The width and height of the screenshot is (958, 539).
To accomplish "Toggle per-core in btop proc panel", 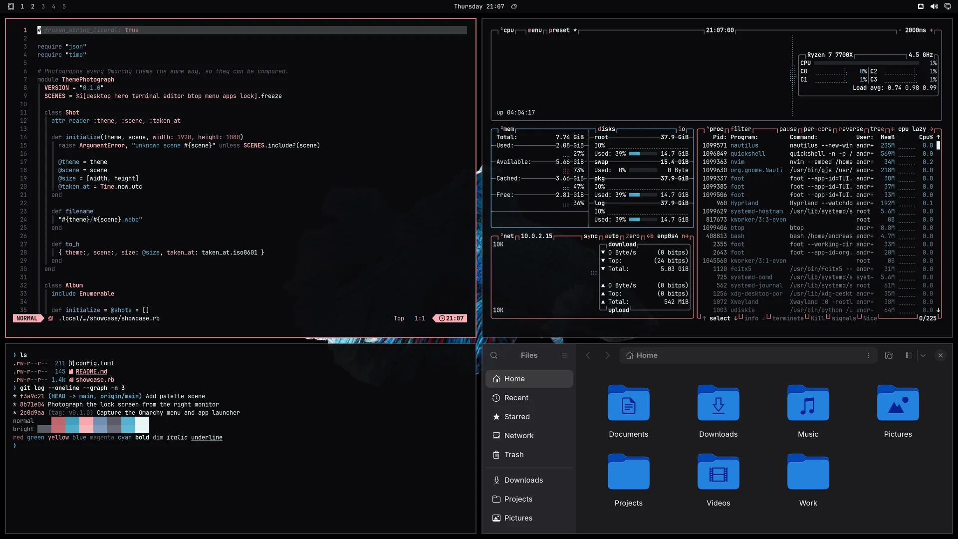I will pos(817,129).
